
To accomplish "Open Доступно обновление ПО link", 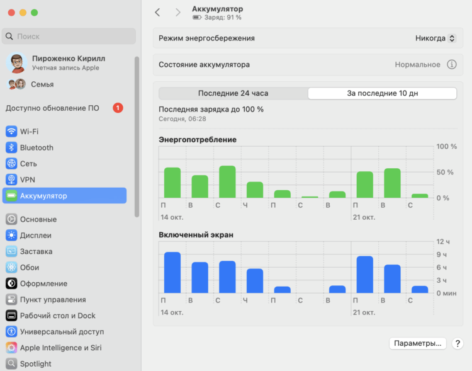I will pyautogui.click(x=52, y=108).
